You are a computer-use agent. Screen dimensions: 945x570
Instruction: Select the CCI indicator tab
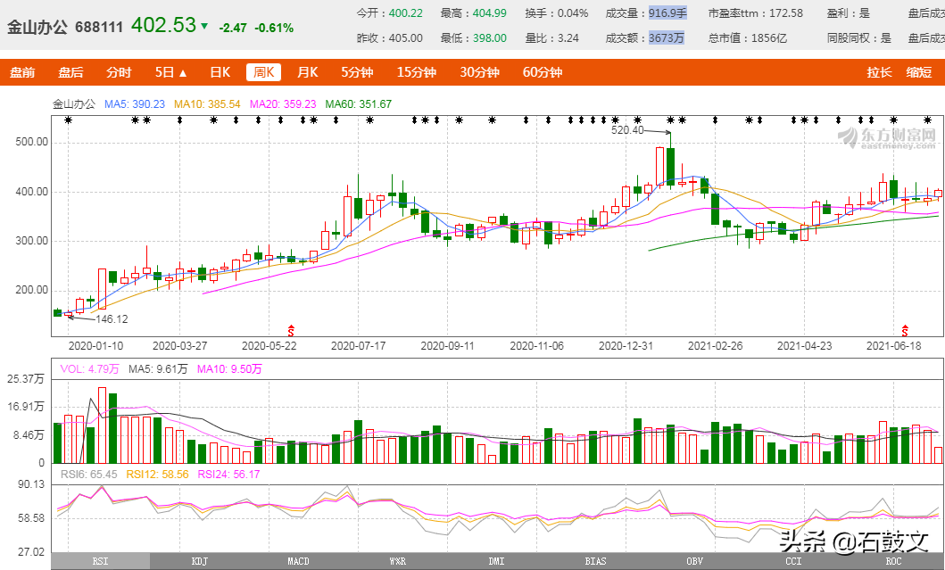[793, 561]
